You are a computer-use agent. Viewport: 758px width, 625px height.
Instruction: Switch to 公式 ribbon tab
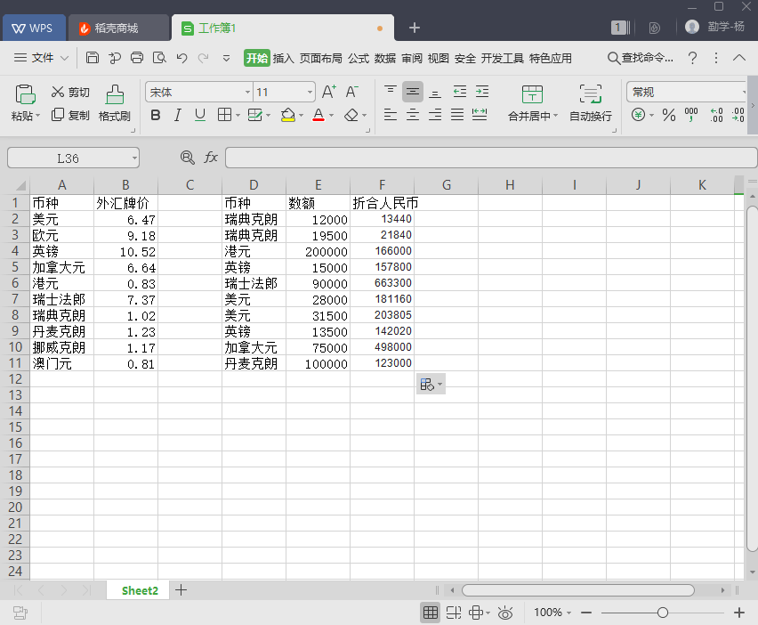[x=359, y=58]
